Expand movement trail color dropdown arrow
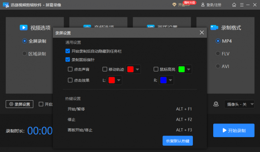Image resolution: width=260 pixels, height=152 pixels. point(138,69)
